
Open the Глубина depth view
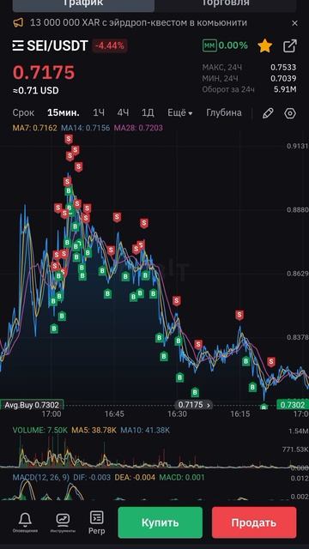tap(224, 112)
